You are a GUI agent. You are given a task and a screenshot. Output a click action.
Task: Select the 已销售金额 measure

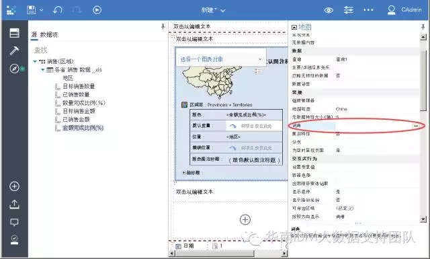click(76, 120)
